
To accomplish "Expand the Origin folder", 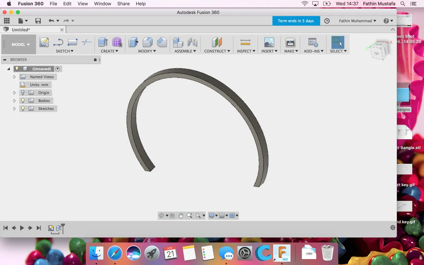I will [x=14, y=93].
